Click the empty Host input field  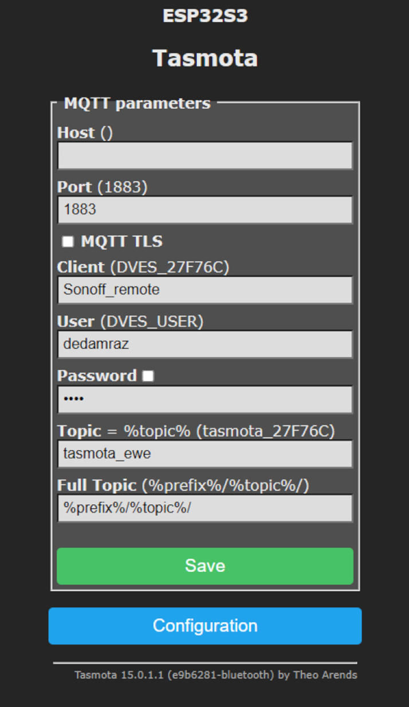point(205,155)
